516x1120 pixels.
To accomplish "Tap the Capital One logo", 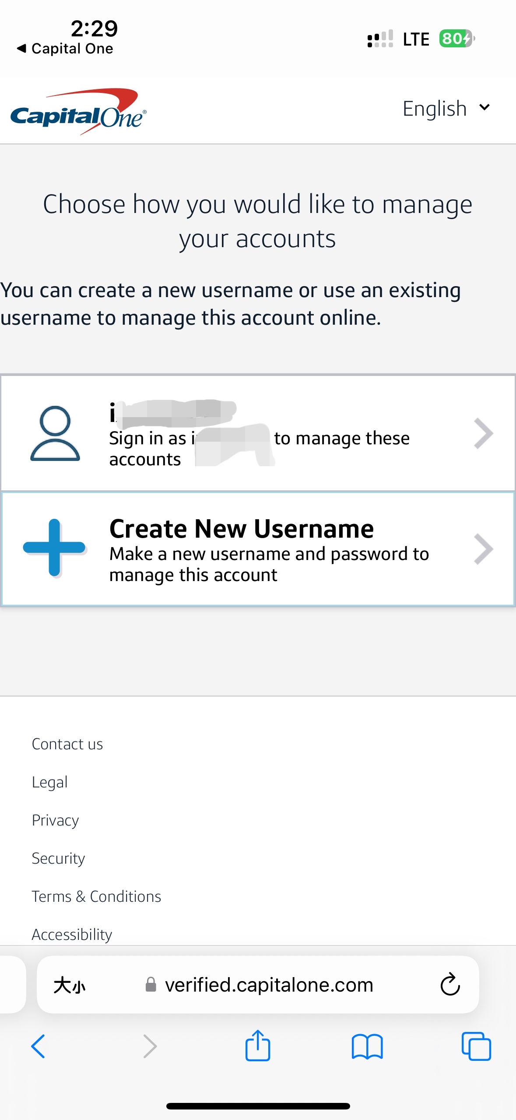I will 78,111.
